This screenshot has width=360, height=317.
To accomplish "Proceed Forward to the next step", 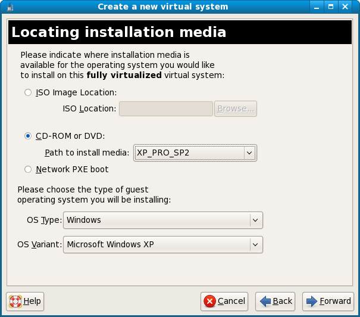I will coord(328,302).
